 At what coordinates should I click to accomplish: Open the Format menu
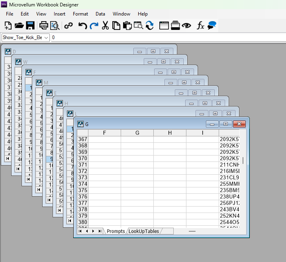[x=80, y=14]
